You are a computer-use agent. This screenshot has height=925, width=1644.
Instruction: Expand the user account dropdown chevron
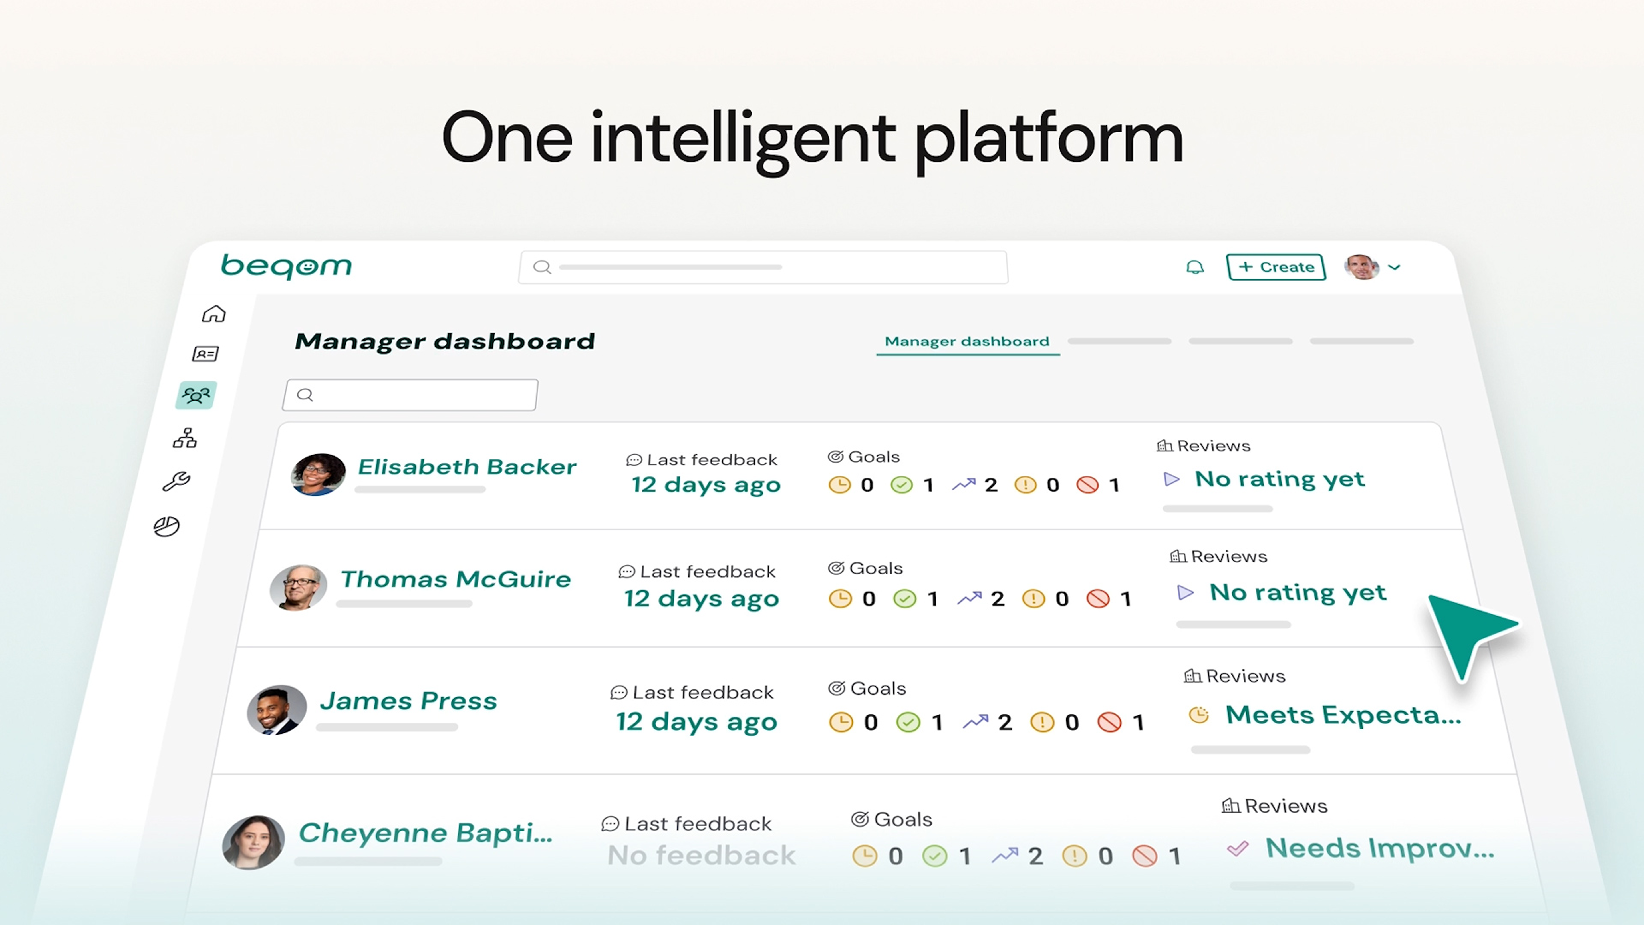point(1395,267)
